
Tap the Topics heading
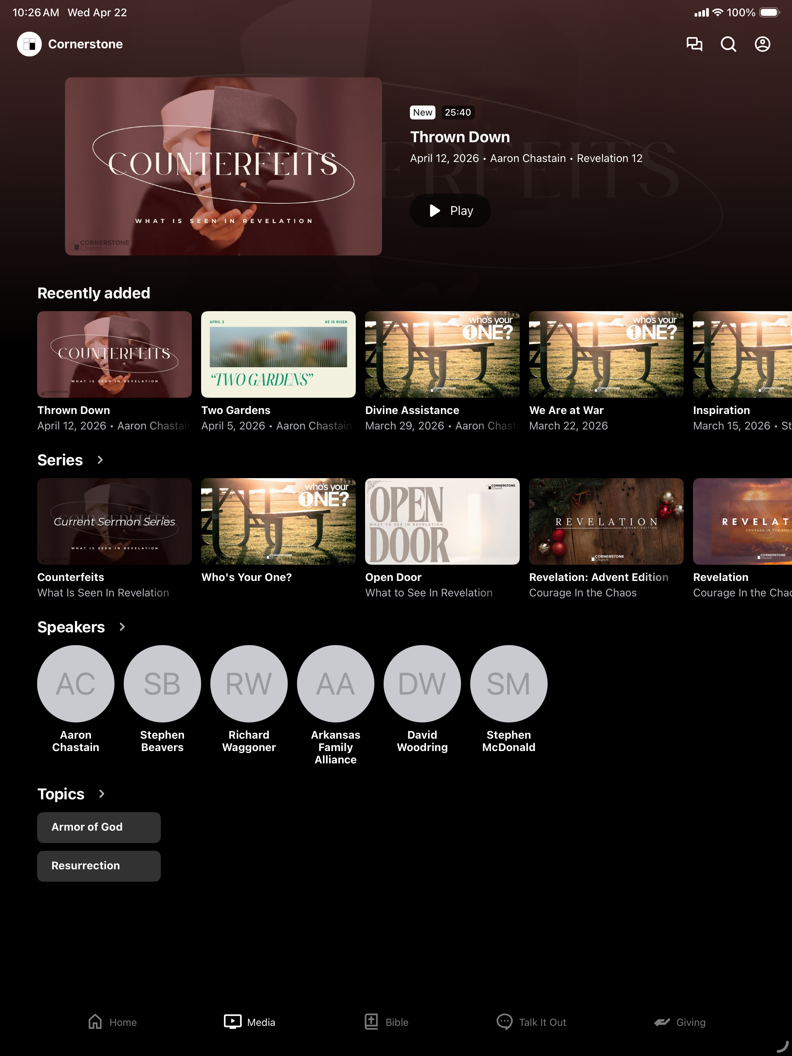[61, 794]
